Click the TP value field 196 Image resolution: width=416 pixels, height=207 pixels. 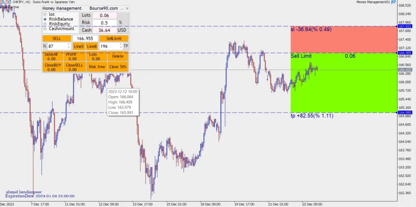[109, 46]
